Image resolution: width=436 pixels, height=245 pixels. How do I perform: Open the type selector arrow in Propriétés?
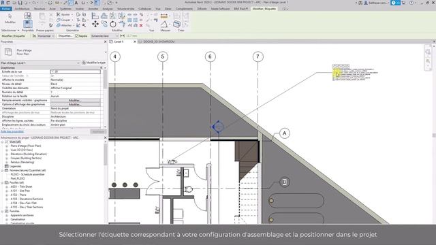coord(106,52)
